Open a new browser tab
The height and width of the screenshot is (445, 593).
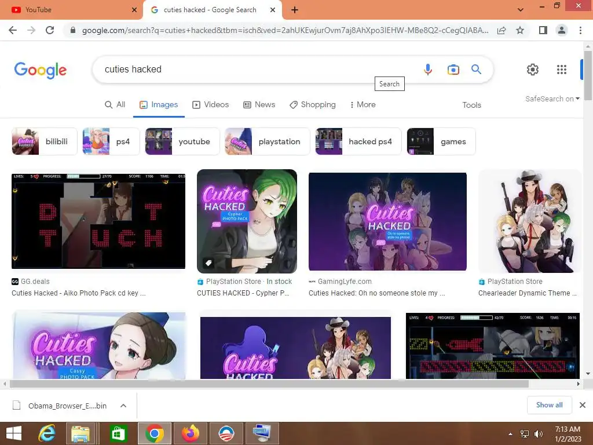295,10
